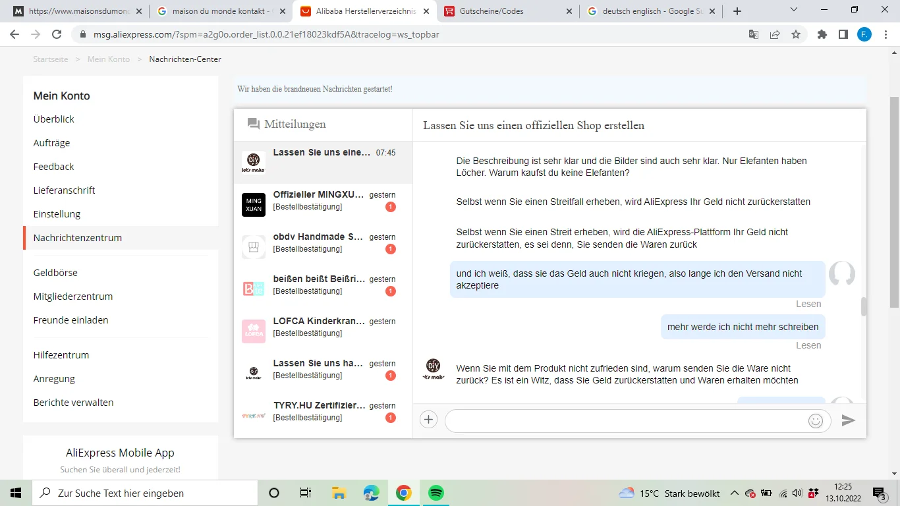
Task: Open the tab search dropdown chevron
Action: pyautogui.click(x=793, y=10)
